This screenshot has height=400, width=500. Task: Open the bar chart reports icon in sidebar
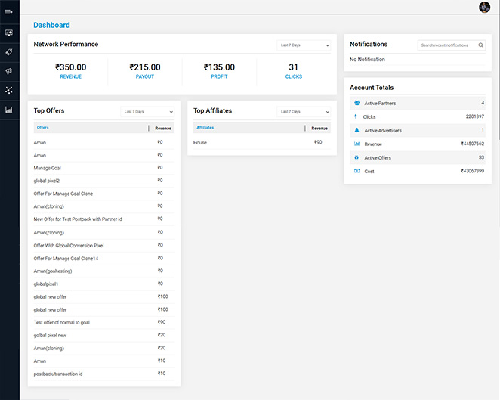(9, 110)
